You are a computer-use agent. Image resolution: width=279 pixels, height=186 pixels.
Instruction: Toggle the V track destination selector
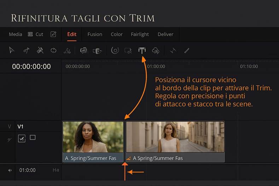coord(10,127)
